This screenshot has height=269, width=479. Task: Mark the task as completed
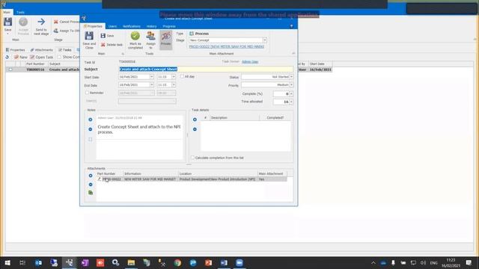tap(135, 40)
